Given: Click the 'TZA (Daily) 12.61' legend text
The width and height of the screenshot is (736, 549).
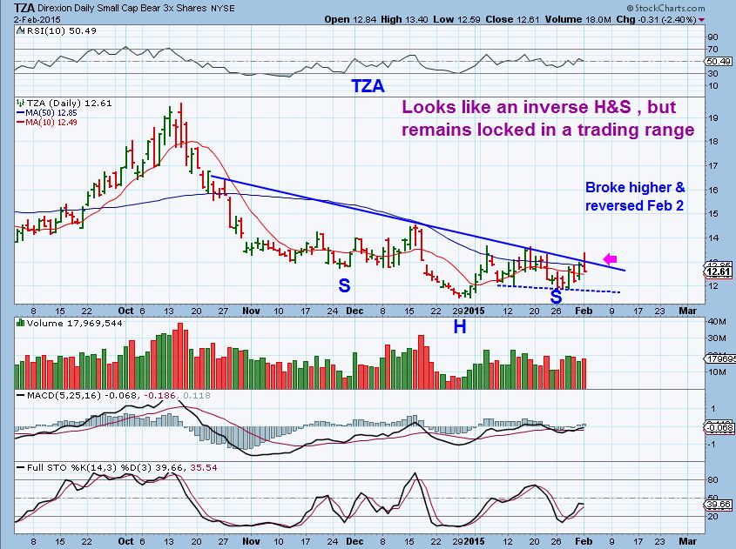Looking at the screenshot, I should click(69, 104).
